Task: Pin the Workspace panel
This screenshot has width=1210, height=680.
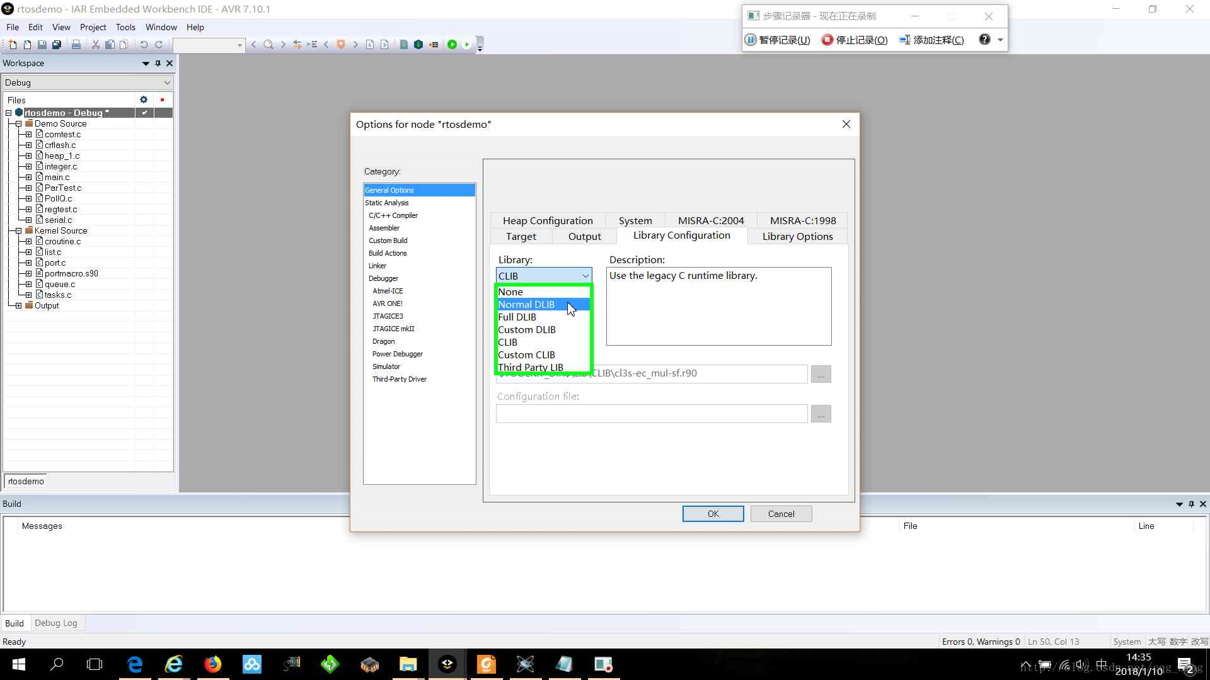Action: click(158, 63)
